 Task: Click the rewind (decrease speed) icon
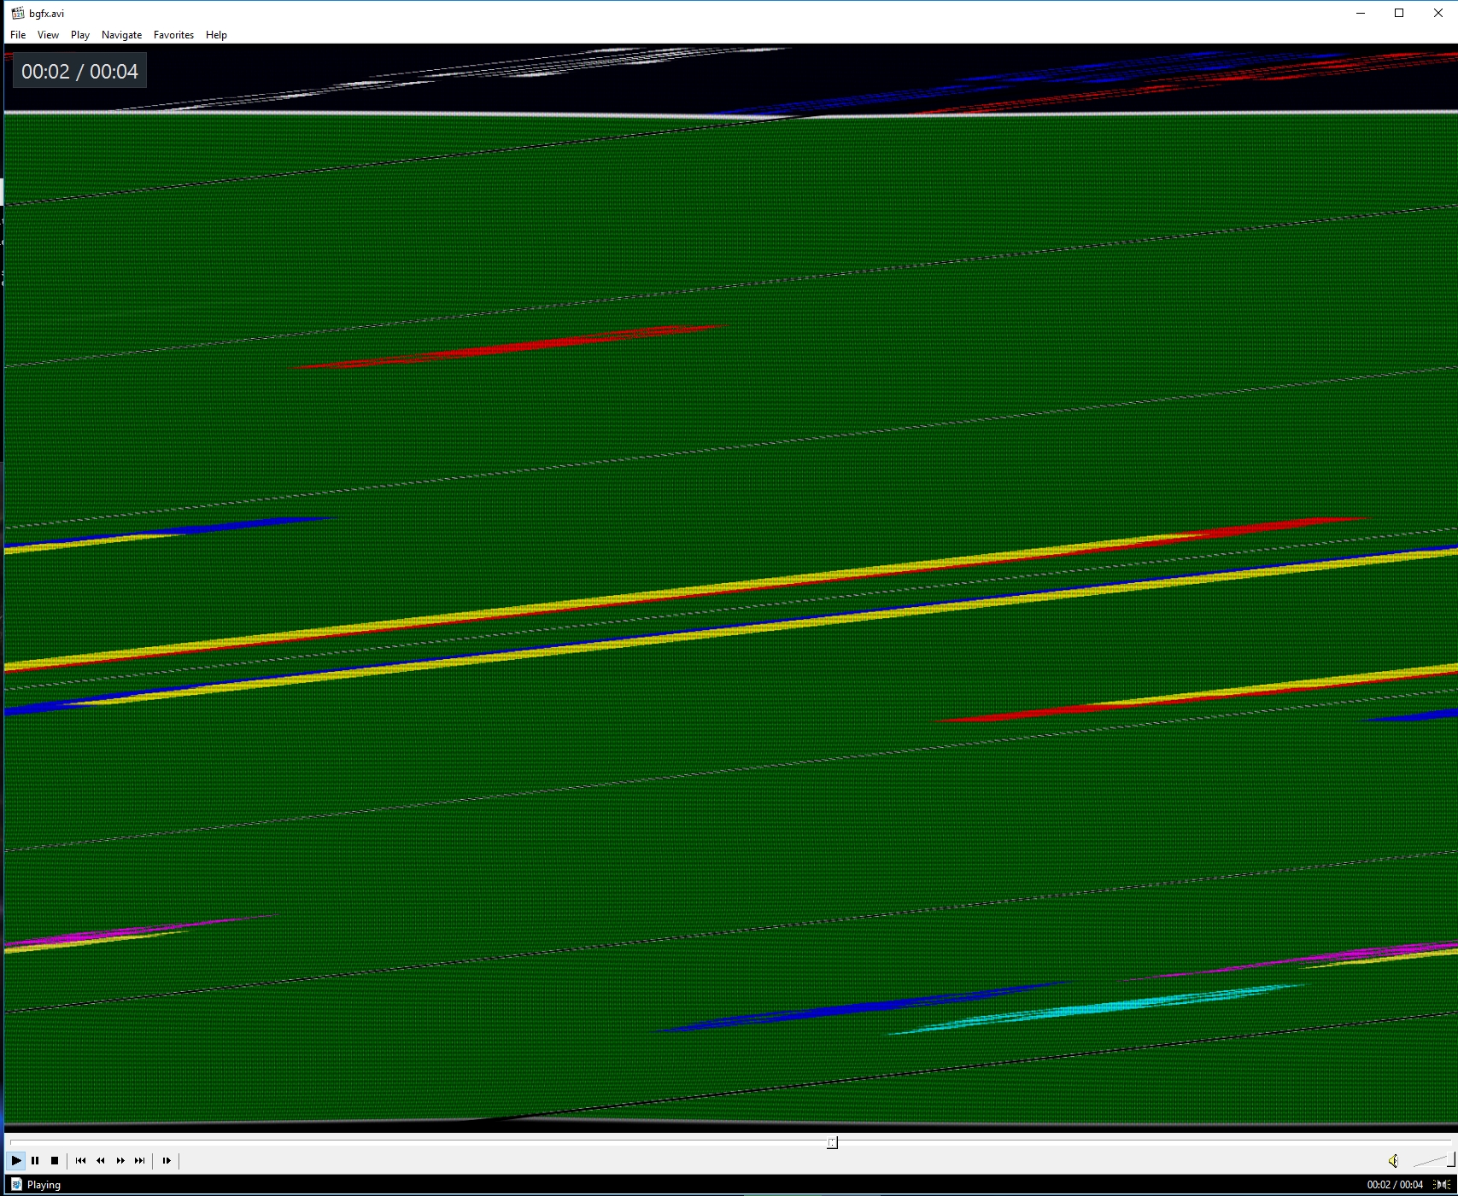(101, 1160)
